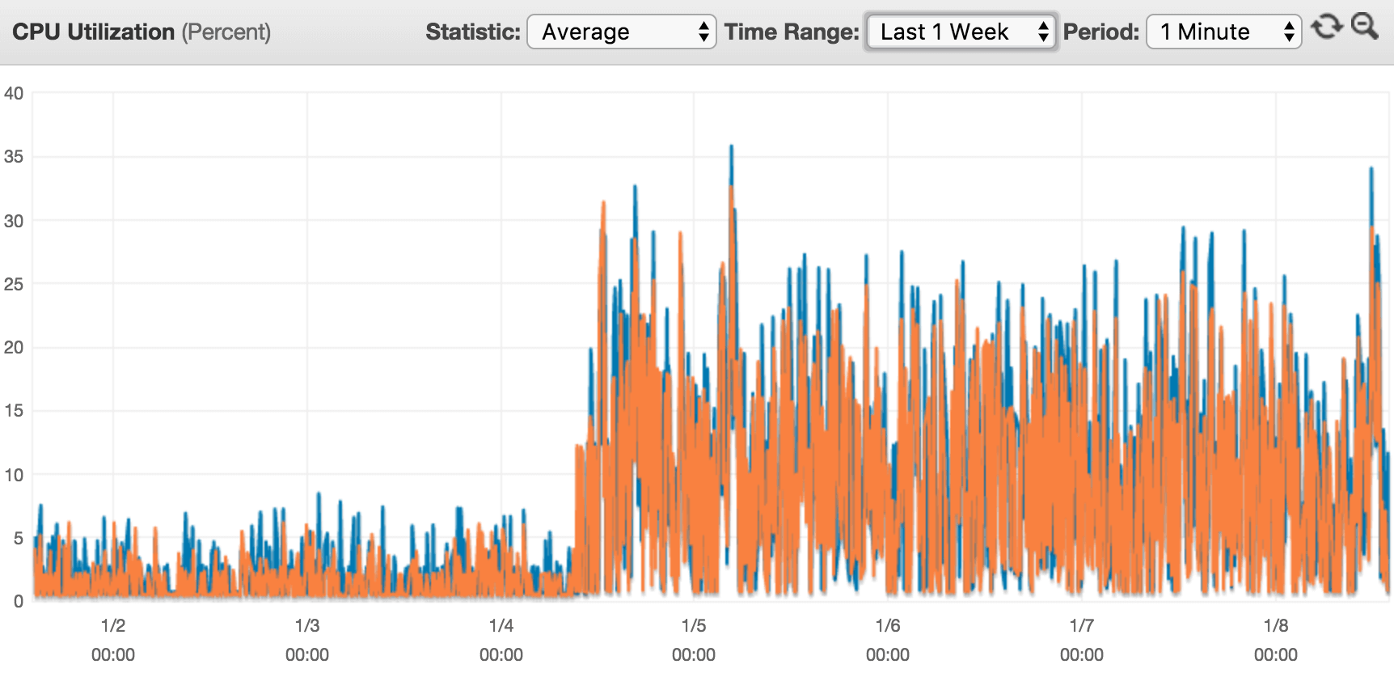
Task: Click the 40 label on the y-axis
Action: [14, 93]
